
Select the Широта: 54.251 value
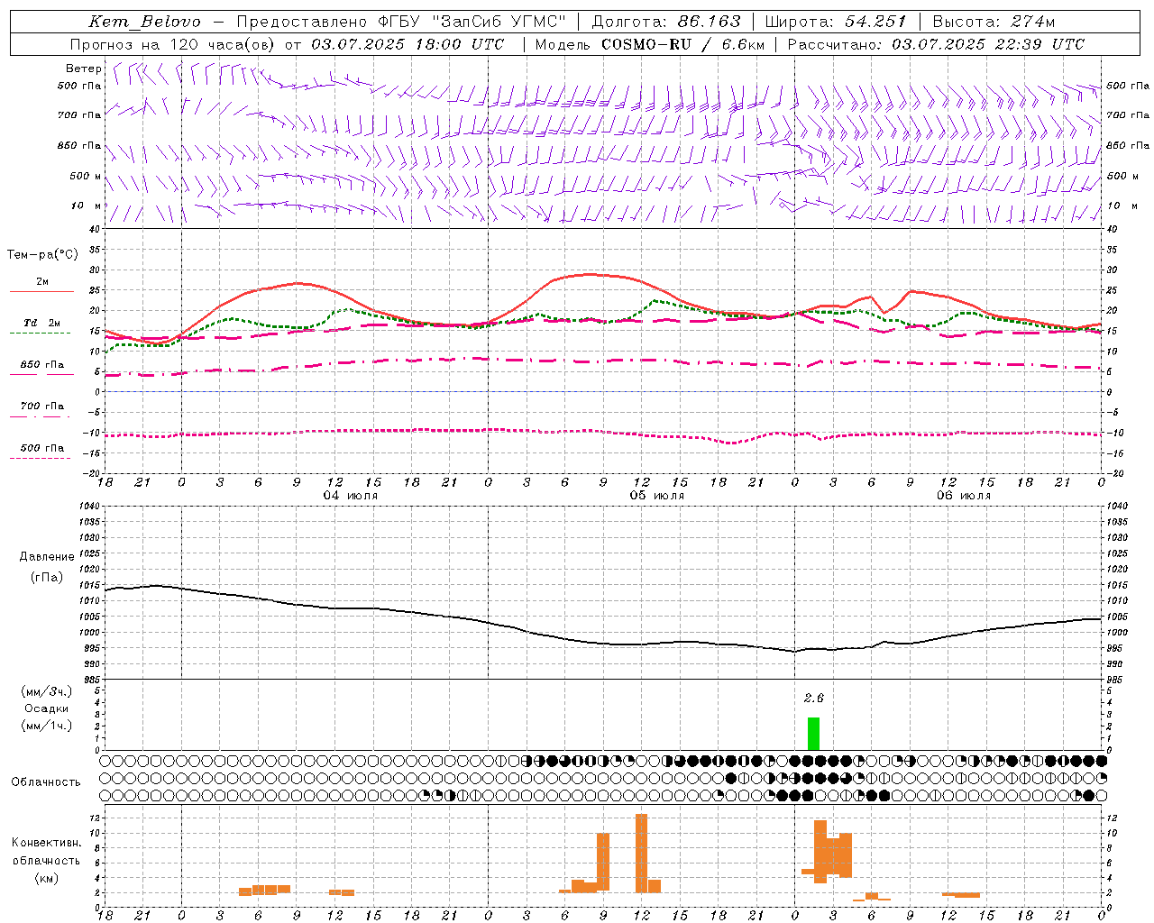(x=836, y=22)
